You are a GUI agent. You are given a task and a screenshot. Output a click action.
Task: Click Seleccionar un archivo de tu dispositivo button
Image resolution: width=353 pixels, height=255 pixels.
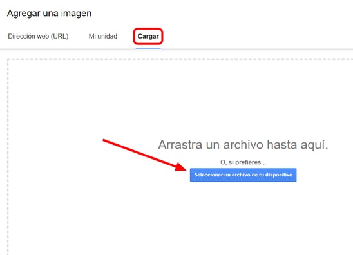point(243,175)
